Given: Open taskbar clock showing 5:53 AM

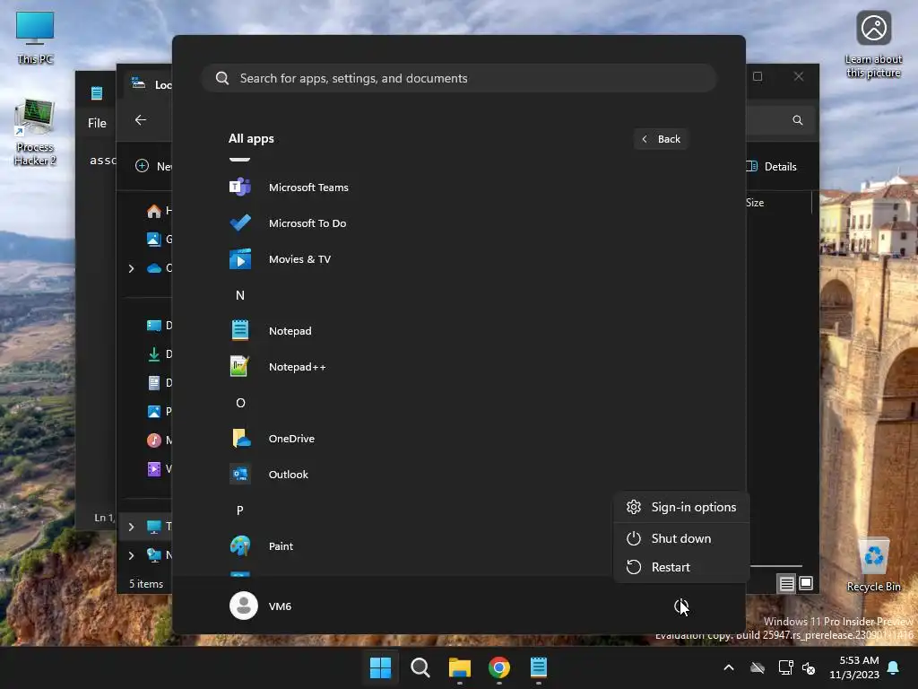Looking at the screenshot, I should pos(854,667).
